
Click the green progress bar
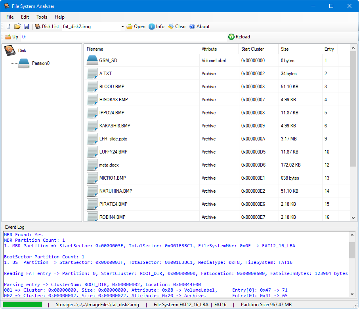[23, 304]
